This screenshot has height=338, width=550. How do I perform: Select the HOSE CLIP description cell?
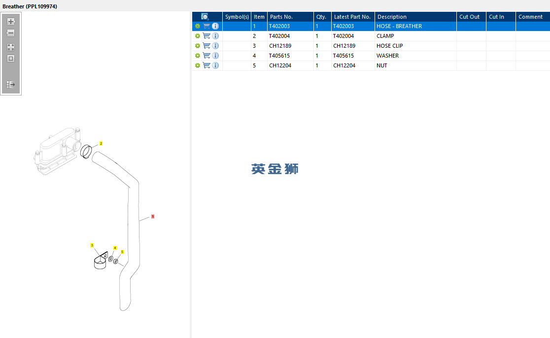pyautogui.click(x=415, y=46)
